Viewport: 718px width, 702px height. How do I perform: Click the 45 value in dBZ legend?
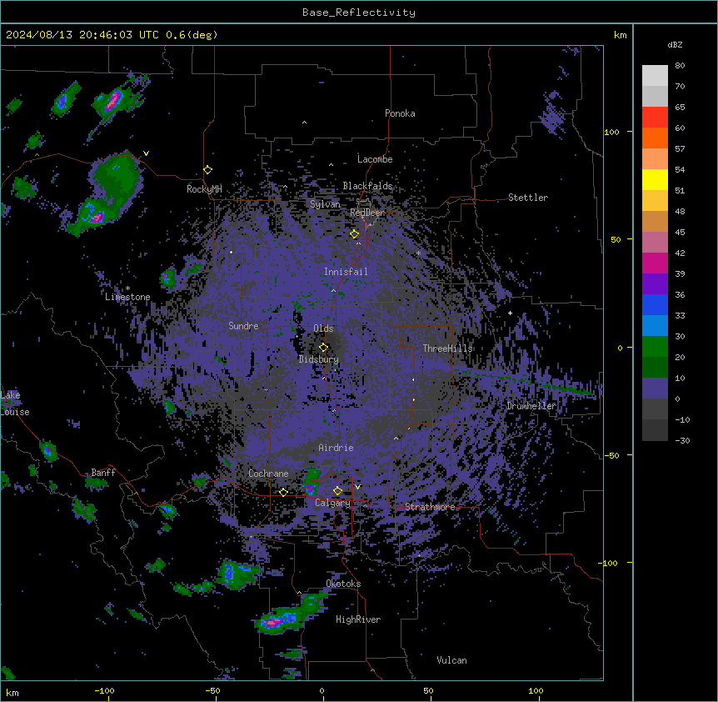[x=680, y=233]
